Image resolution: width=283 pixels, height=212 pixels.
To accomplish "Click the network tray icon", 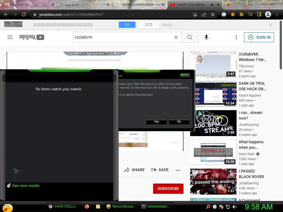I will (228, 207).
